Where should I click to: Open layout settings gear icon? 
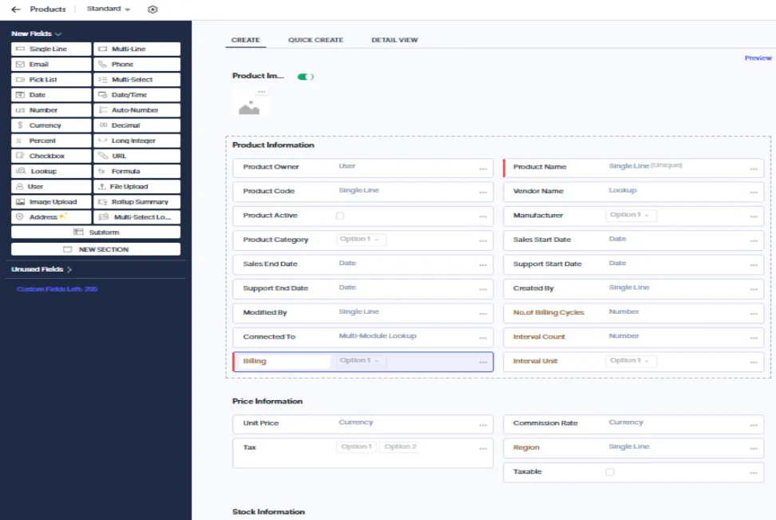tap(152, 10)
